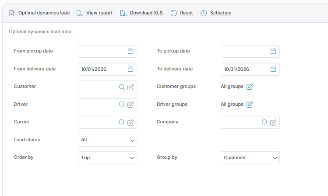Click the 'Order by' label
The width and height of the screenshot is (328, 196).
coord(24,157)
